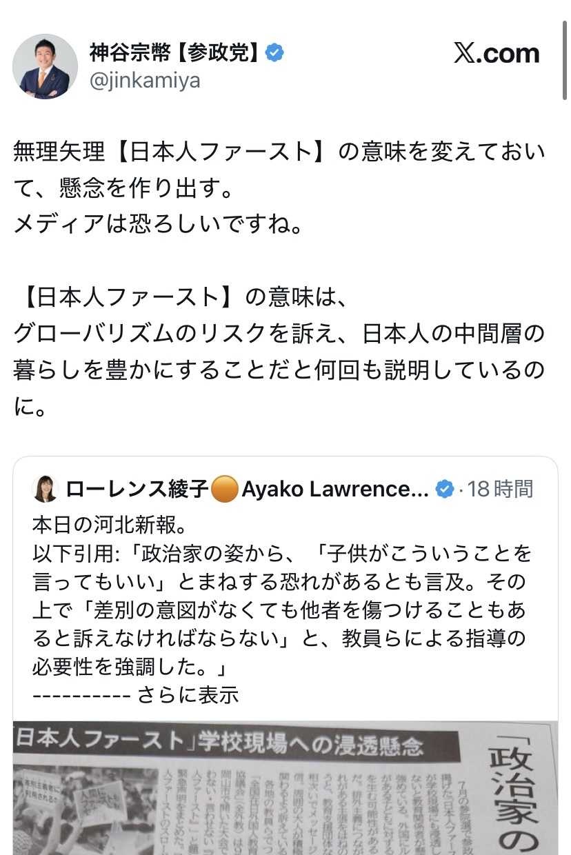Click the Ayako Lawrence English name text
This screenshot has width=571, height=855.
(x=335, y=490)
